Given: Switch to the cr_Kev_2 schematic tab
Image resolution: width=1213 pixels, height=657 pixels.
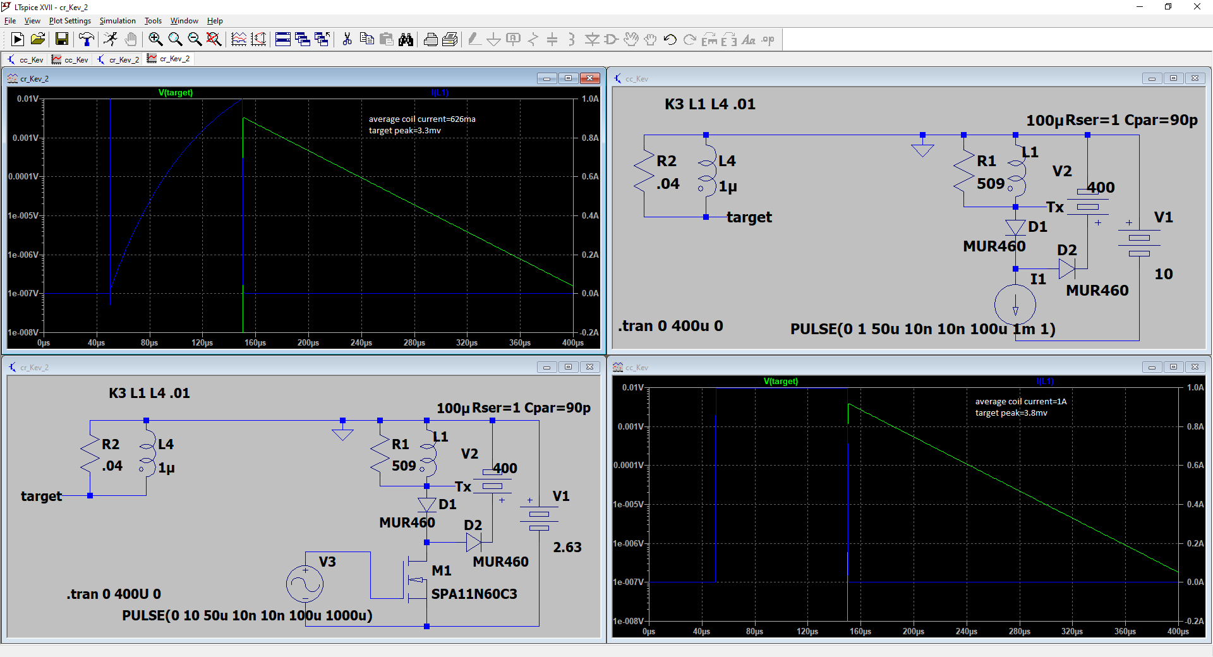Looking at the screenshot, I should 118,59.
